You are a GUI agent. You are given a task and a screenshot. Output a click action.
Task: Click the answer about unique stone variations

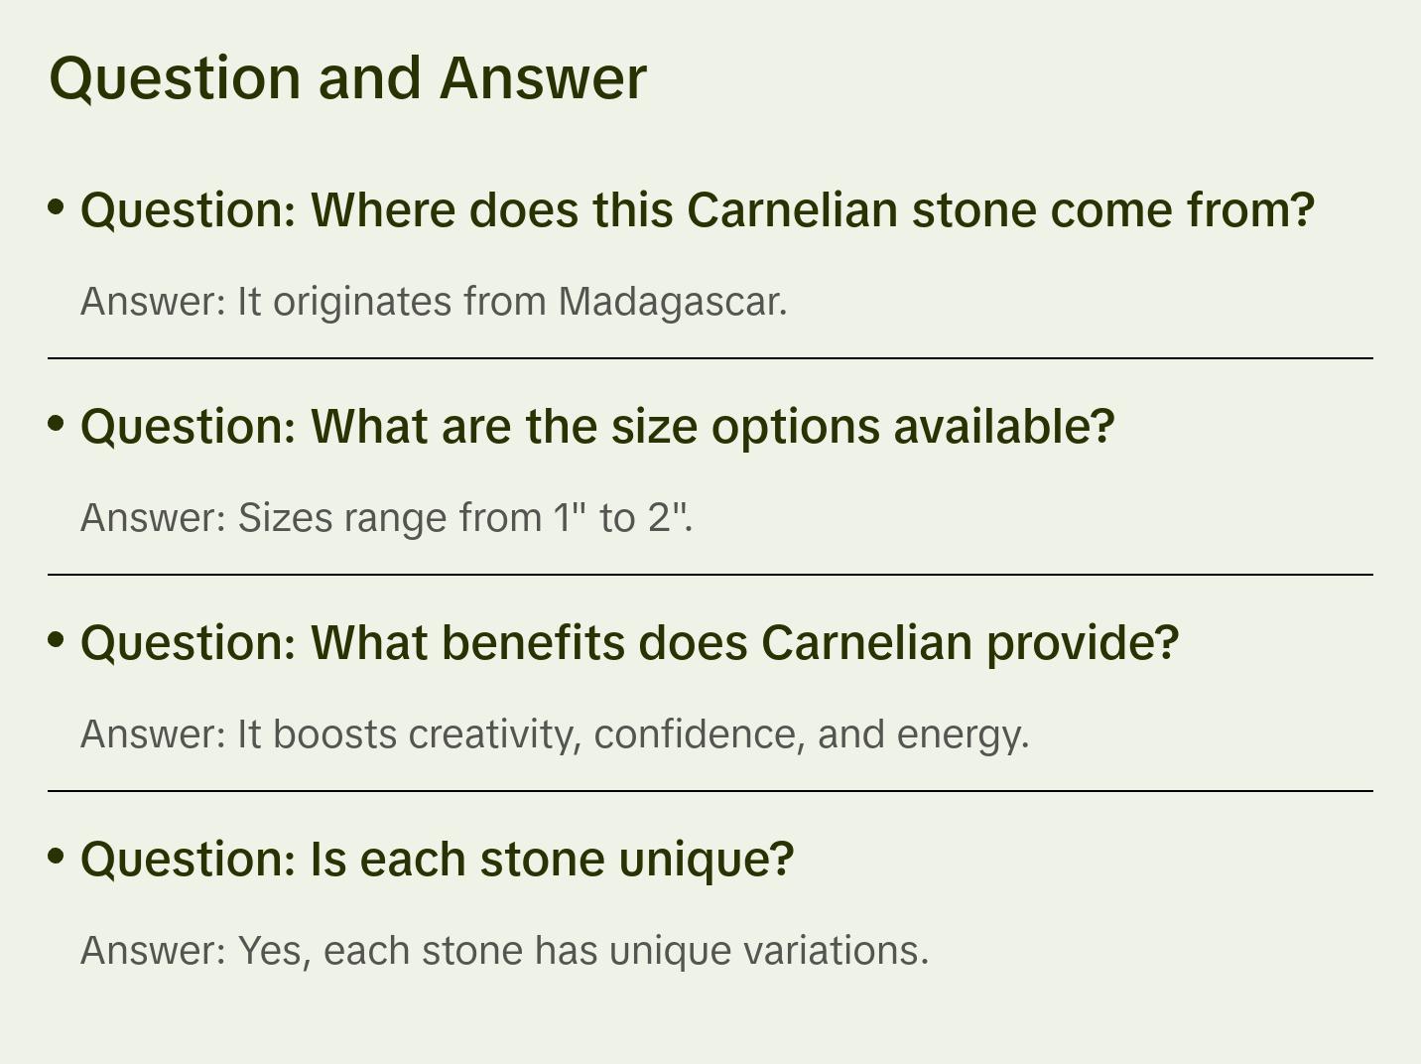504,951
